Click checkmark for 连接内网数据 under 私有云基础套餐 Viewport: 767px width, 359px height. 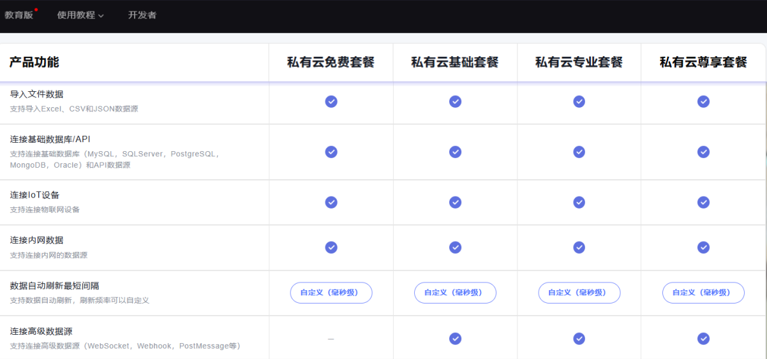pos(455,247)
